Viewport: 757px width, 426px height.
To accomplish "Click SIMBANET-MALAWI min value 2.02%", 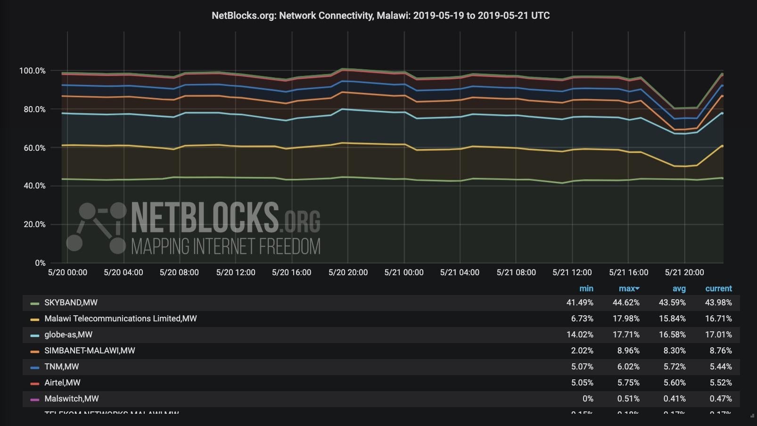I will click(x=582, y=351).
